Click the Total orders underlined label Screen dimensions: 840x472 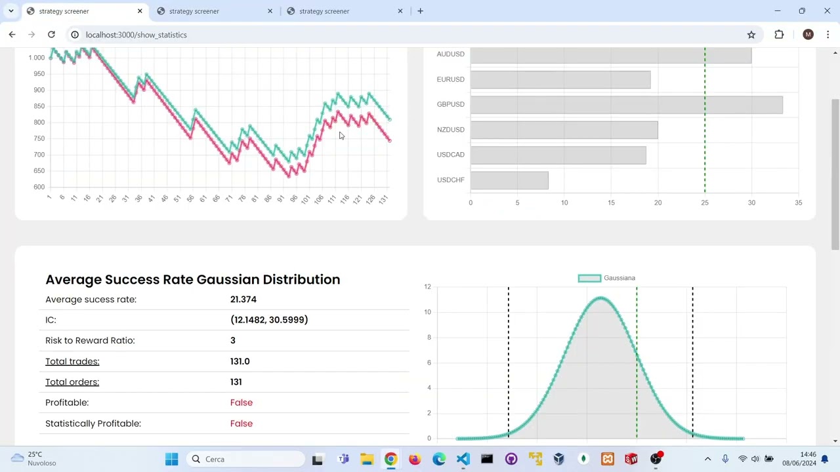(72, 382)
